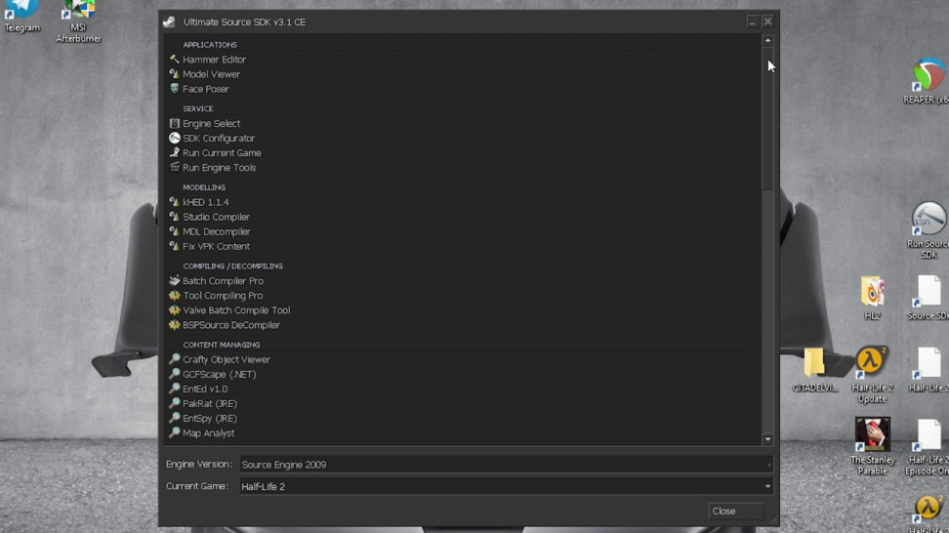This screenshot has height=533, width=949.
Task: Open the Current Game dropdown arrow
Action: tap(767, 486)
